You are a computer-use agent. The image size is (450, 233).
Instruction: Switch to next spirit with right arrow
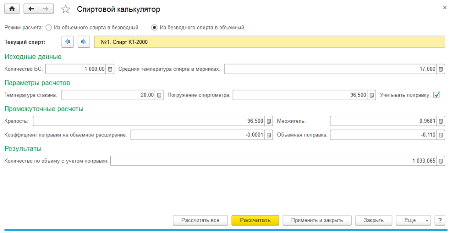point(83,42)
